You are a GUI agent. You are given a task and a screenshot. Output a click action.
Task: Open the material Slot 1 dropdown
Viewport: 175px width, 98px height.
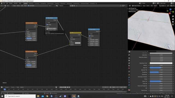pyautogui.click(x=52, y=6)
